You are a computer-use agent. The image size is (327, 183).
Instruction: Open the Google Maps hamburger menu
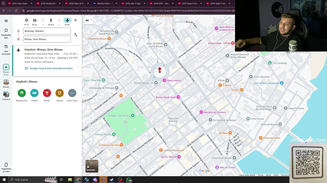6,21
